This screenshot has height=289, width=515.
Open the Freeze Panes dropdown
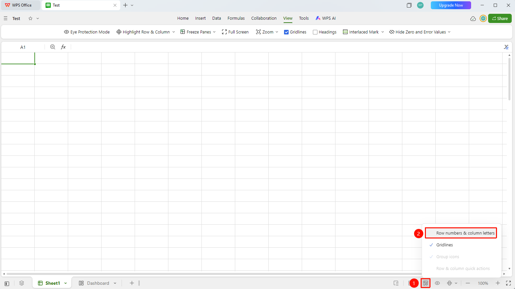tap(214, 32)
